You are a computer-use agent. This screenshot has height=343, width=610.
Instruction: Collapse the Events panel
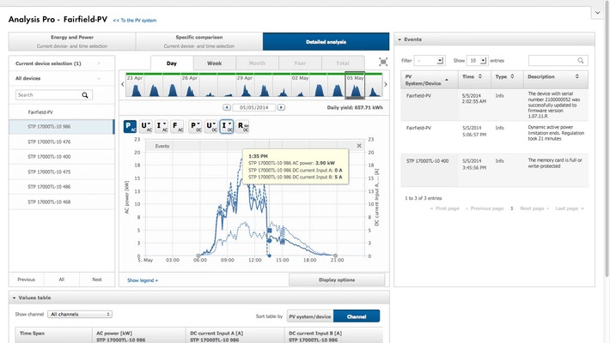pos(400,39)
